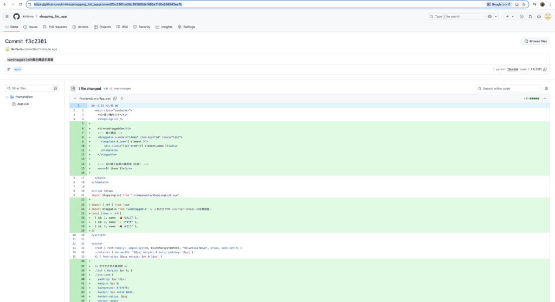The width and height of the screenshot is (555, 302).
Task: Click the '@@ -2,15 +2,46 @@' hunk header
Action: (x=105, y=106)
